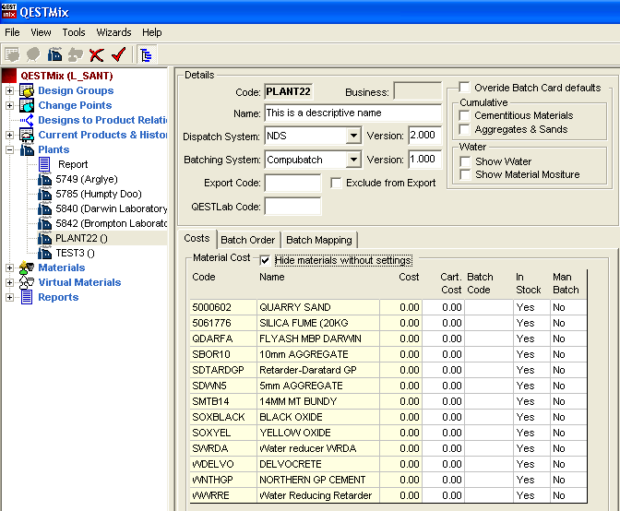Open the Batching System dropdown
The width and height of the screenshot is (620, 511).
[x=353, y=160]
